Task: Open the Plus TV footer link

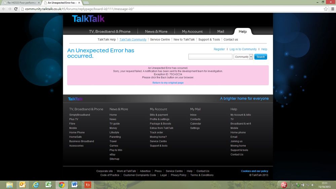Action: pos(74,119)
